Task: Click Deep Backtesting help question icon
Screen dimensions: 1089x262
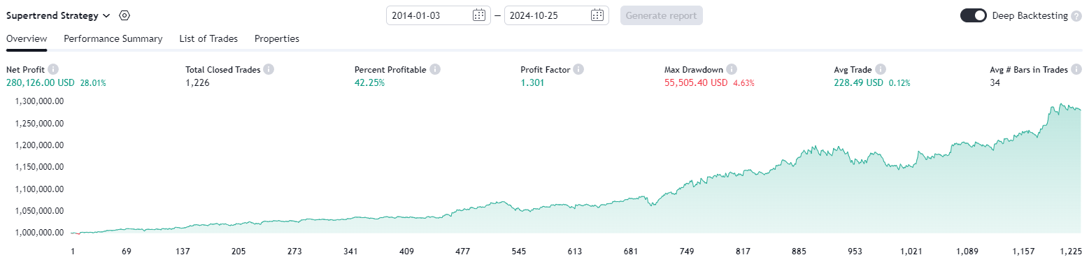Action: pos(1076,15)
